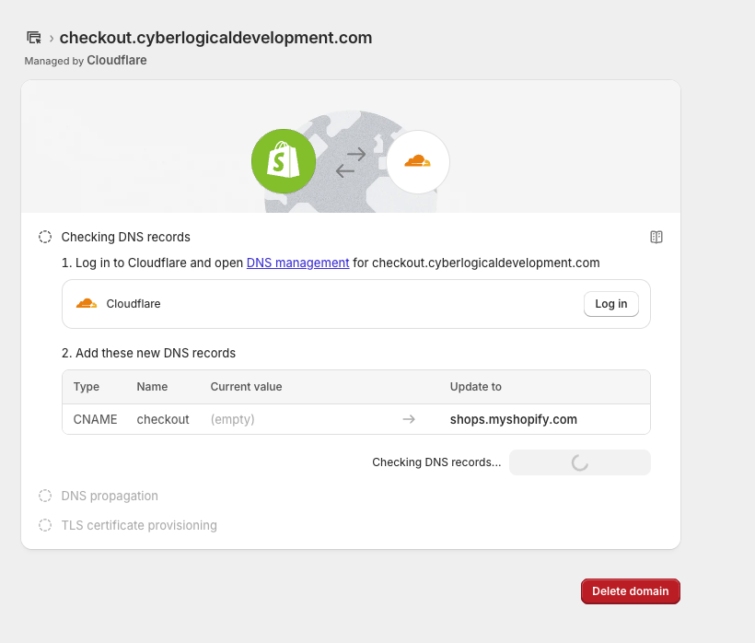This screenshot has height=643, width=755.
Task: Click the arrow icon in CNAME row
Action: pyautogui.click(x=409, y=419)
